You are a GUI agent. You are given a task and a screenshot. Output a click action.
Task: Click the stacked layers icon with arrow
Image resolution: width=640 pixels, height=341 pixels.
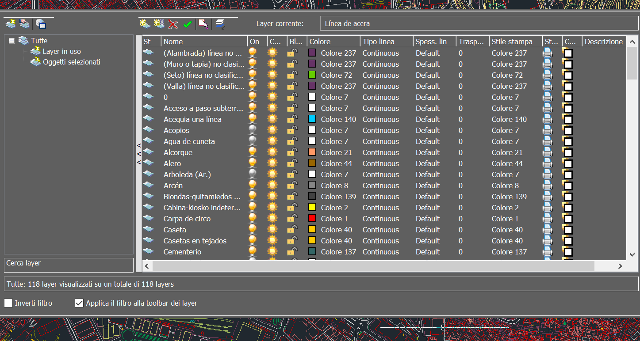click(x=220, y=24)
